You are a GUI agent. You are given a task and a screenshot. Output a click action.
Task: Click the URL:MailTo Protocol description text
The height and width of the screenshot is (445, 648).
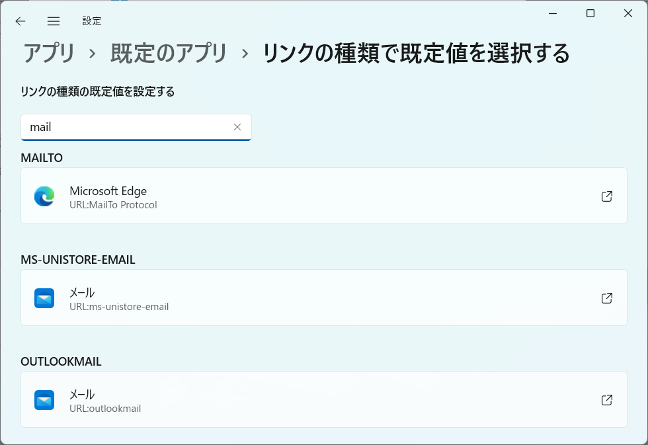113,205
